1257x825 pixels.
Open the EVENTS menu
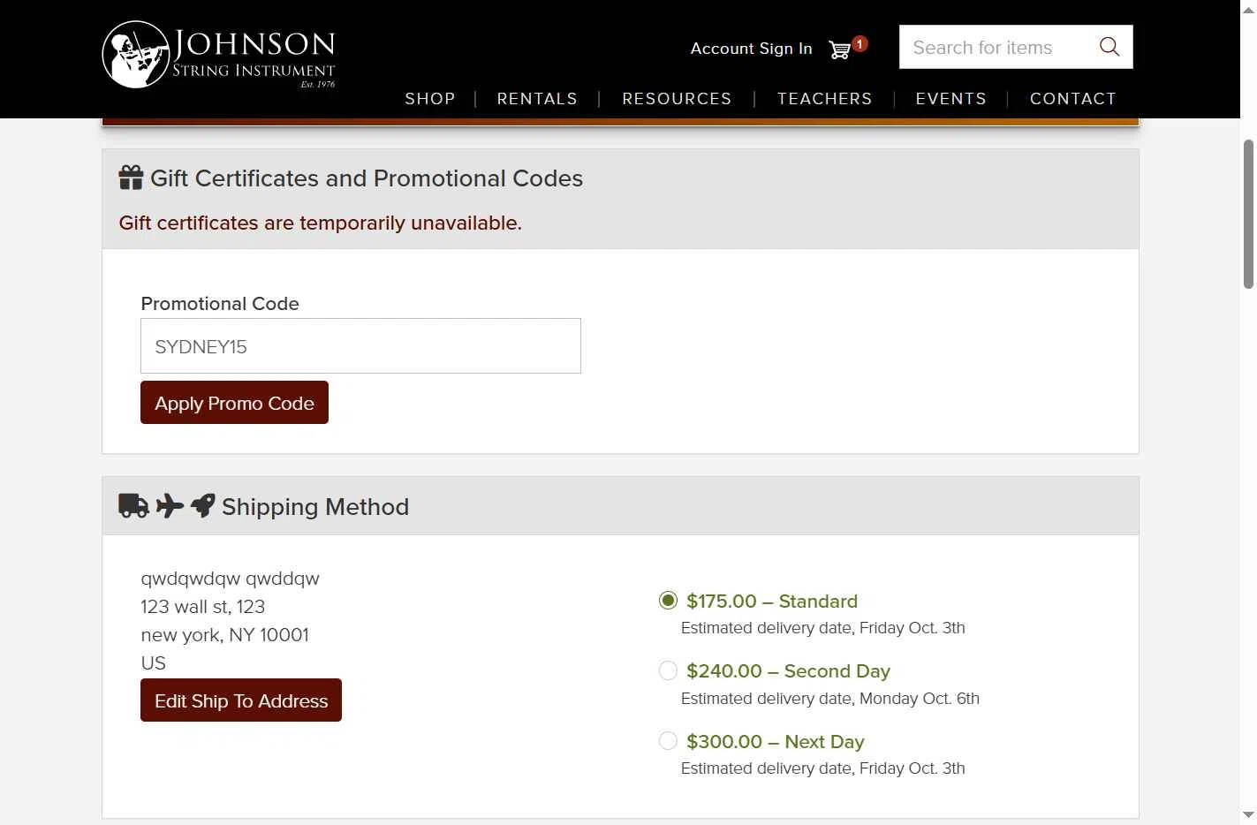tap(950, 98)
